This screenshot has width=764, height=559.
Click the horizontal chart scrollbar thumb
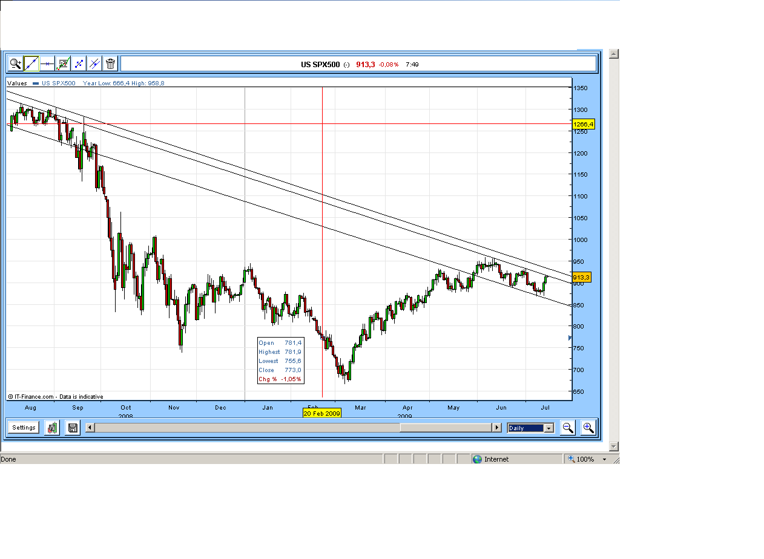click(446, 428)
